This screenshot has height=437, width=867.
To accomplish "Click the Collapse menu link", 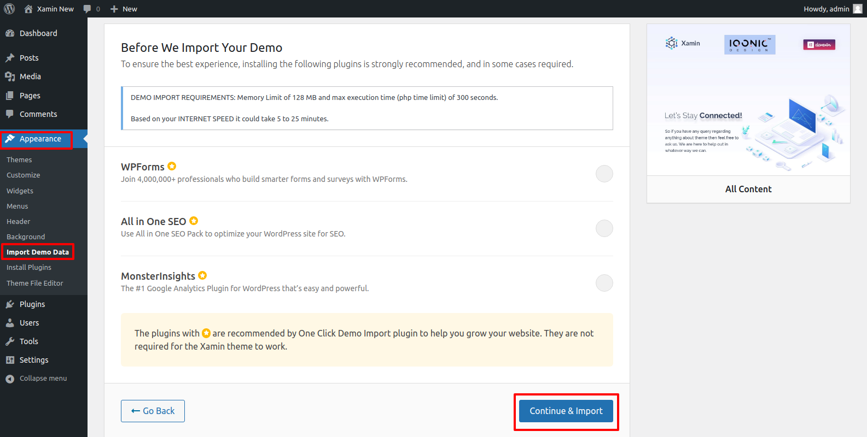I will (43, 379).
